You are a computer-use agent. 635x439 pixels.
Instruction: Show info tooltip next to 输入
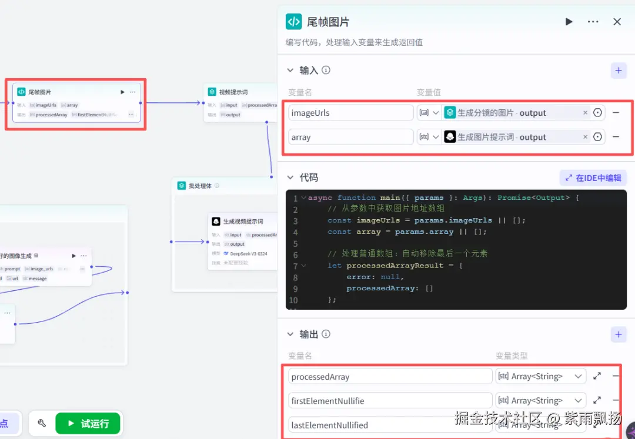(326, 71)
